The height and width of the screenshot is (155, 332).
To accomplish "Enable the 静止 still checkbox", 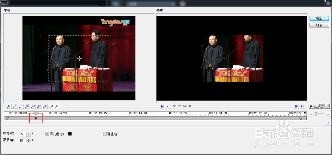I will coord(104,134).
